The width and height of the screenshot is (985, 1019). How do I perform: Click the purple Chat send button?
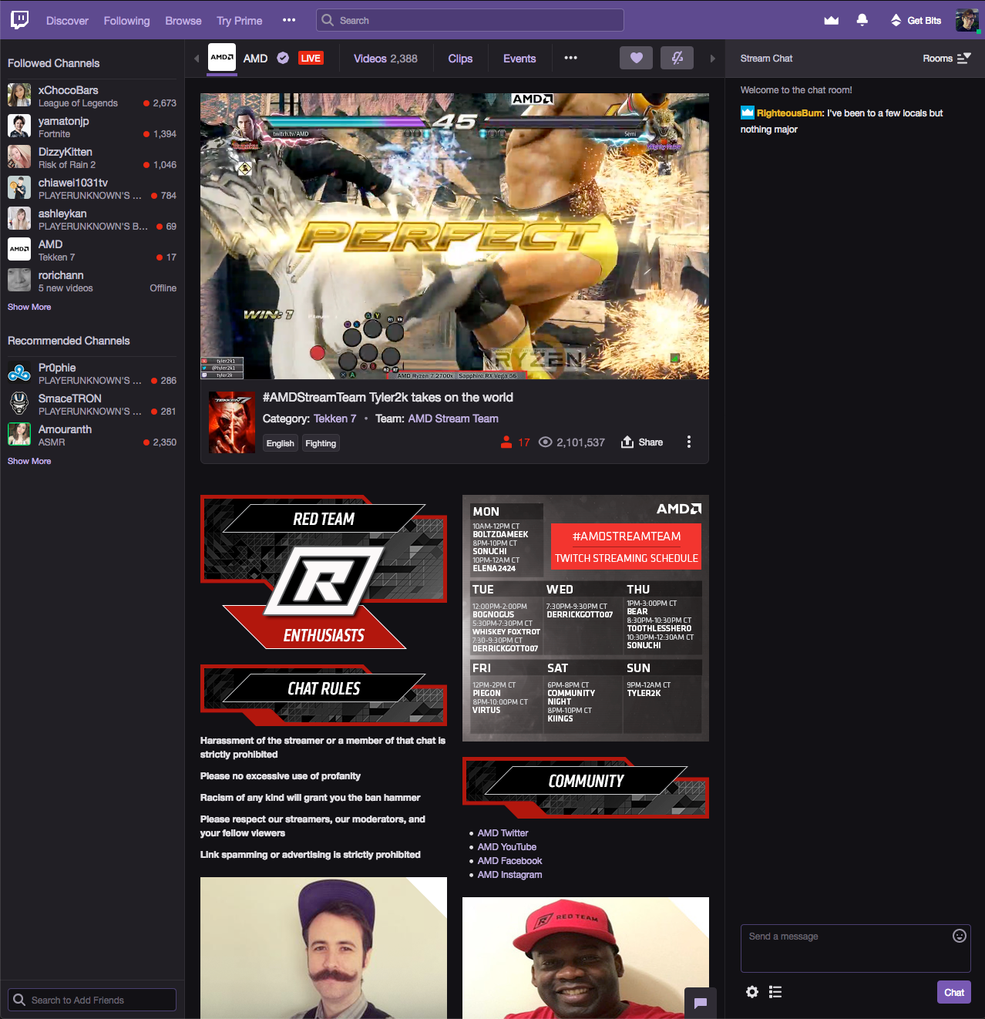(x=953, y=992)
